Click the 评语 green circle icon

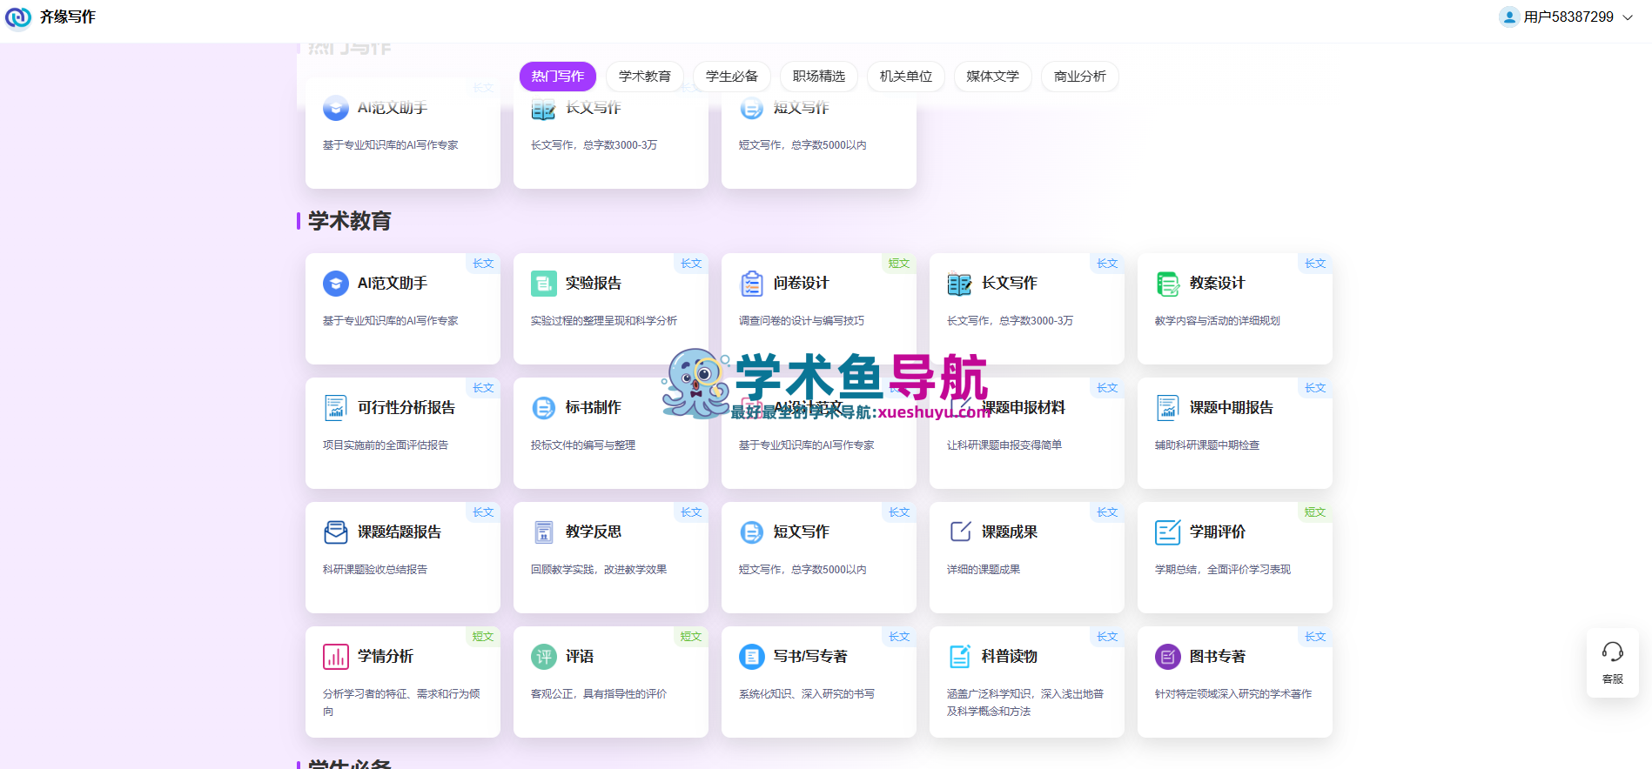point(544,657)
